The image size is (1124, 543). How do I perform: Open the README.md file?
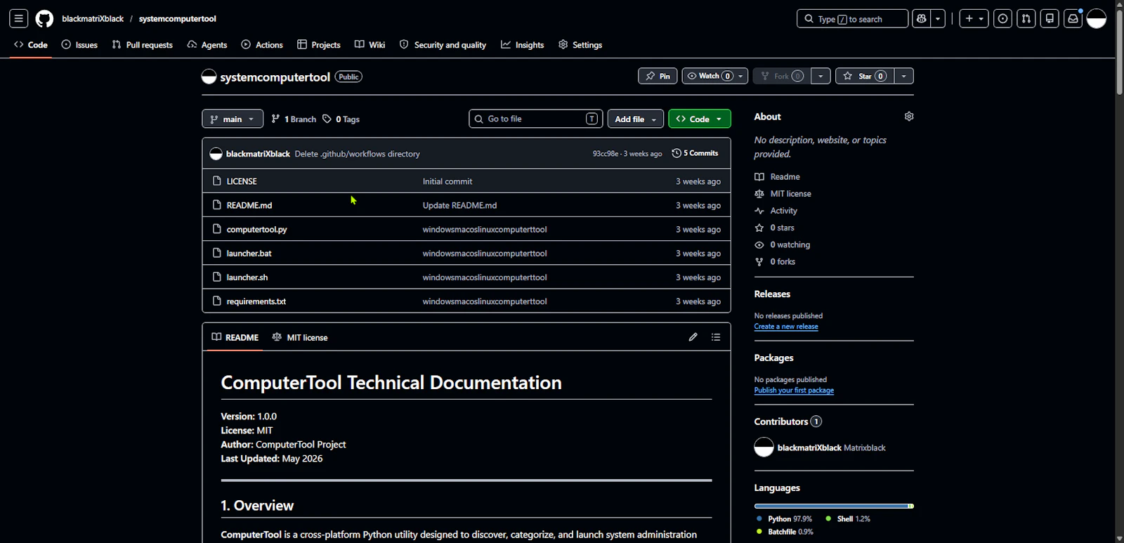click(249, 205)
